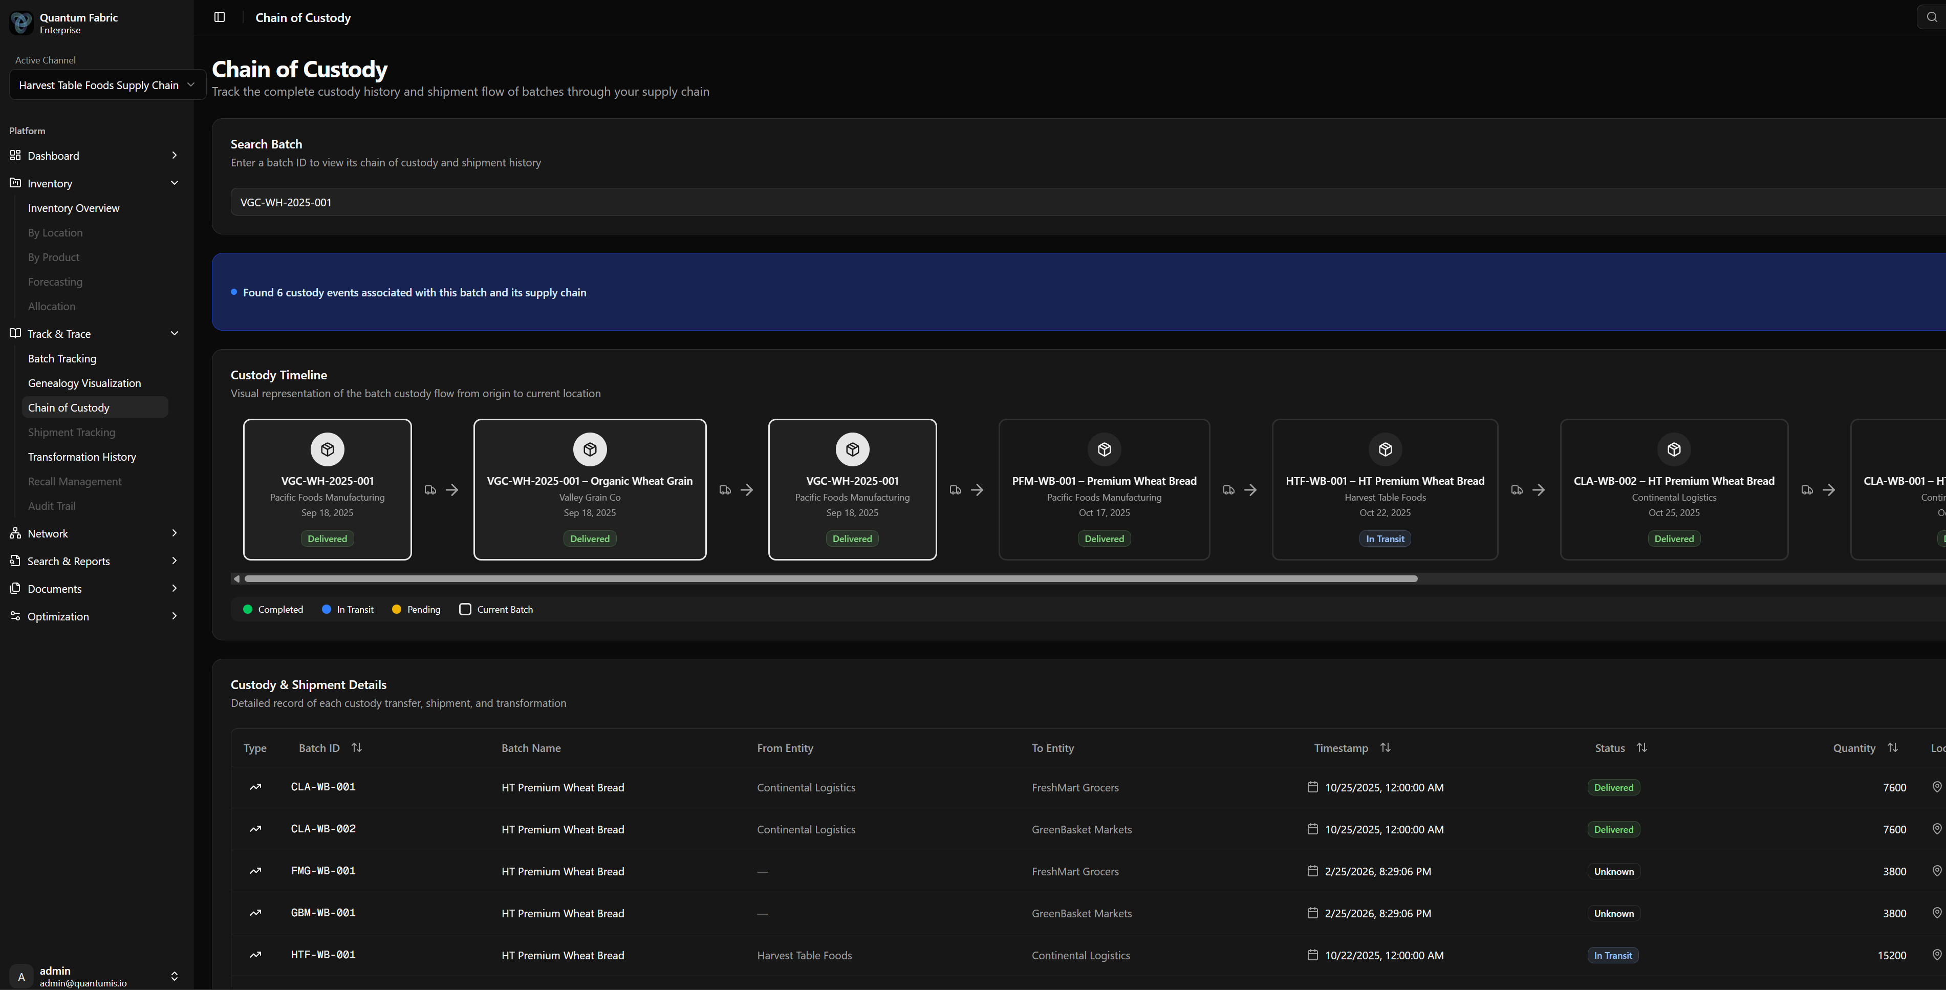This screenshot has width=1946, height=990.
Task: Click the trend icon in the CLA-WB-001 row
Action: pyautogui.click(x=255, y=787)
